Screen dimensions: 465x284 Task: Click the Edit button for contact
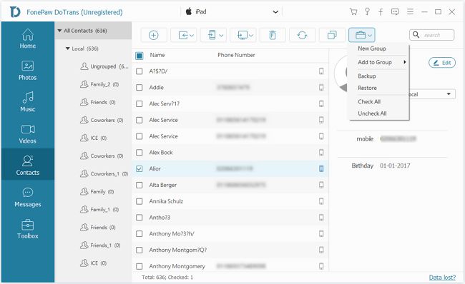click(442, 63)
